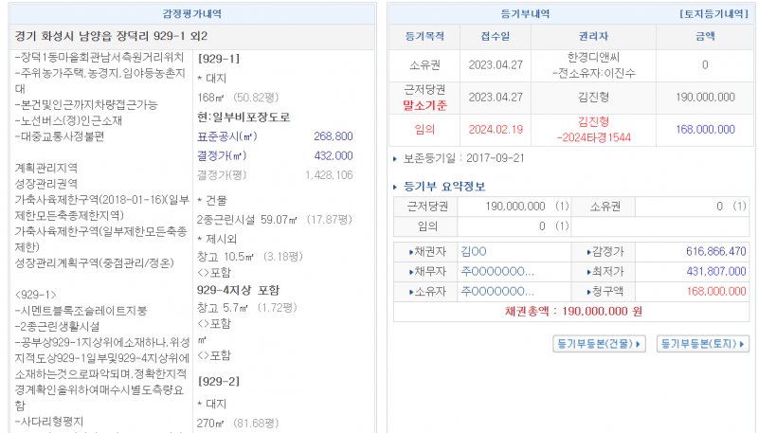Click the 감정평가내역 panel header
758x433 pixels.
pyautogui.click(x=193, y=15)
